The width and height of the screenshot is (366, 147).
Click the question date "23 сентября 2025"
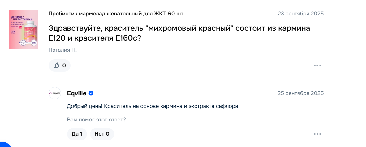tap(300, 14)
